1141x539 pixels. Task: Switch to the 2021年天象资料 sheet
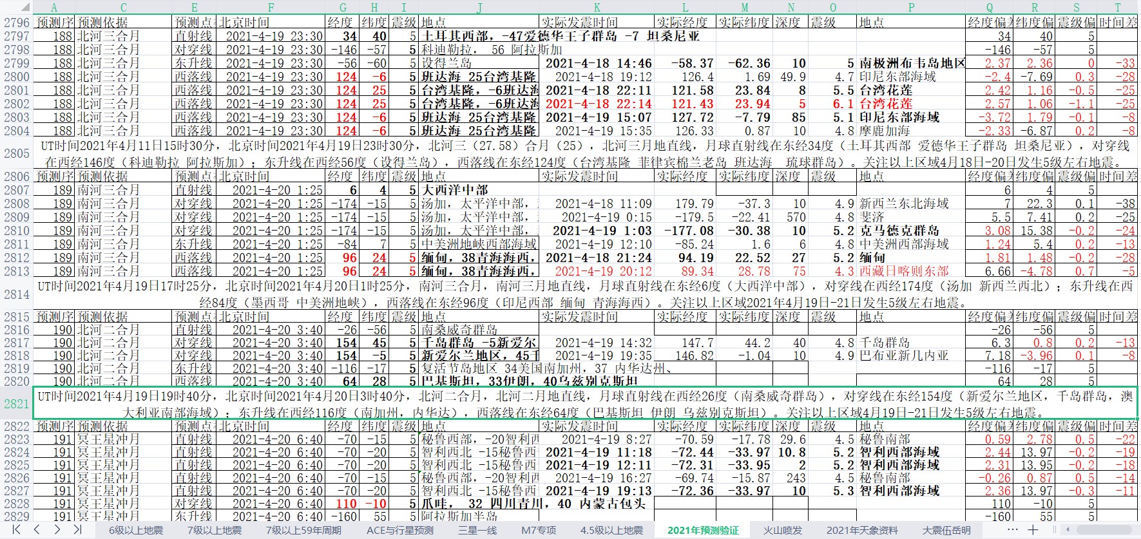(x=862, y=530)
